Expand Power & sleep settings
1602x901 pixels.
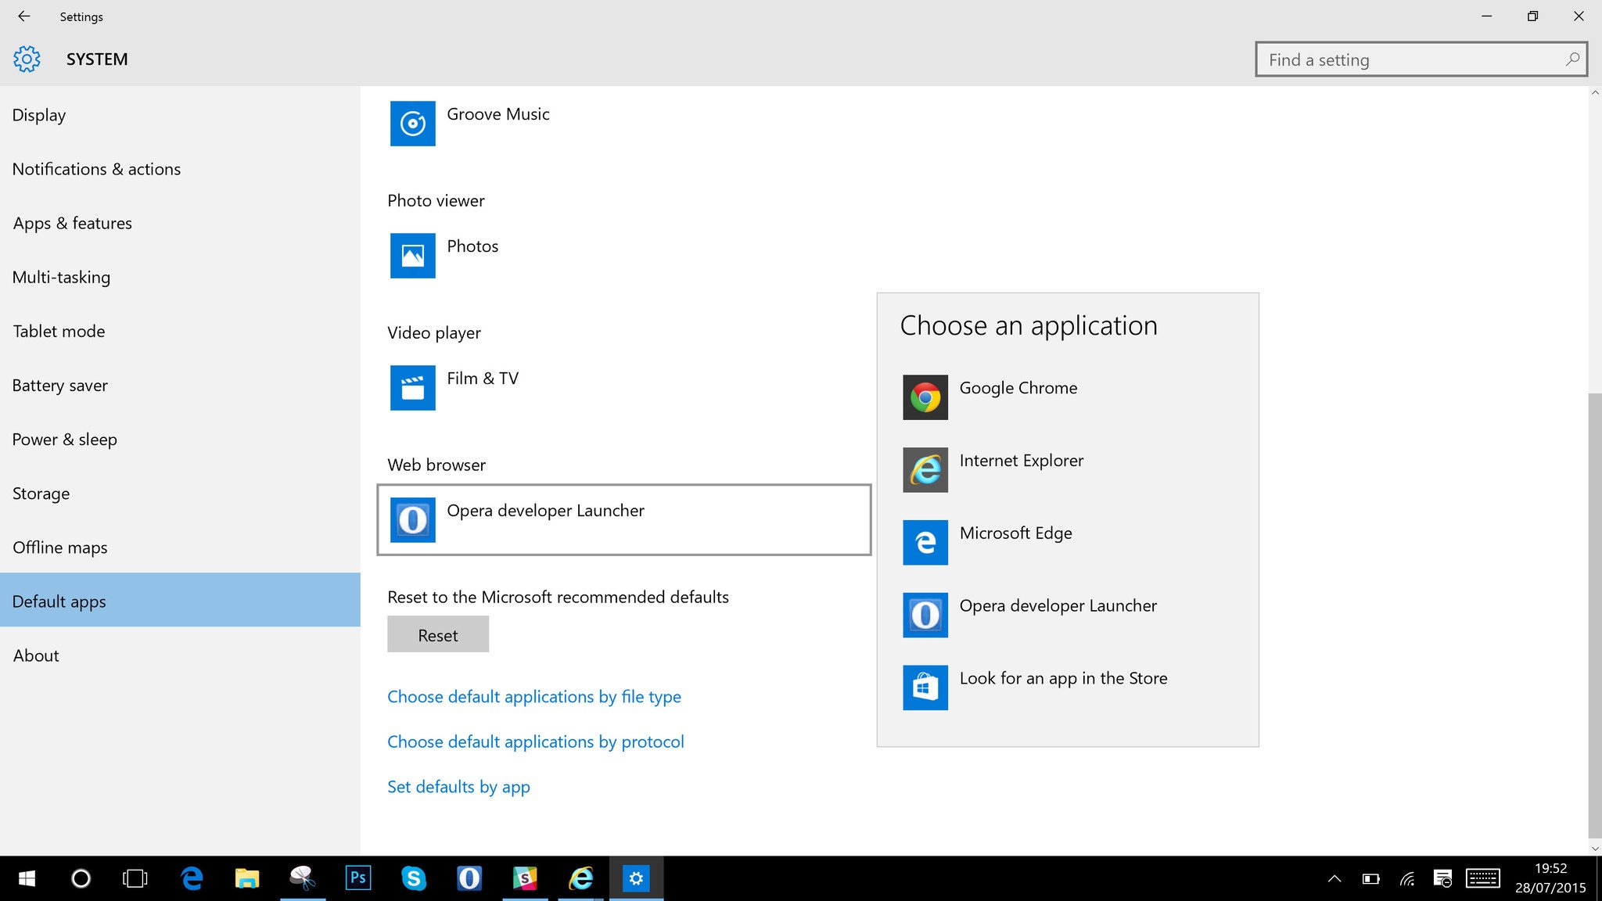tap(64, 438)
